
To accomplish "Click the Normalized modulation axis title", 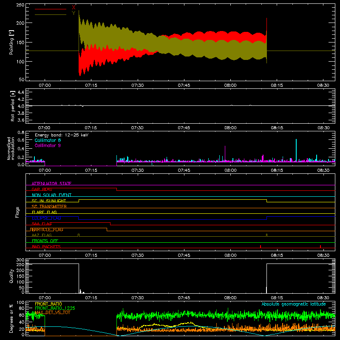I will pos(11,148).
